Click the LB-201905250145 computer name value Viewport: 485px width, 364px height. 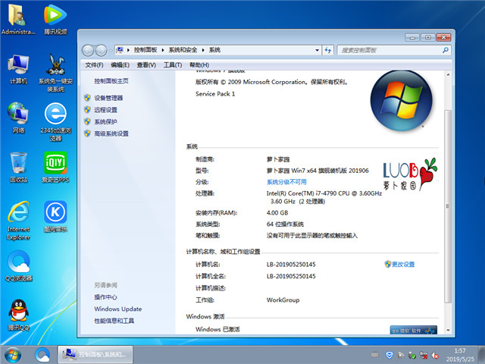pyautogui.click(x=291, y=264)
